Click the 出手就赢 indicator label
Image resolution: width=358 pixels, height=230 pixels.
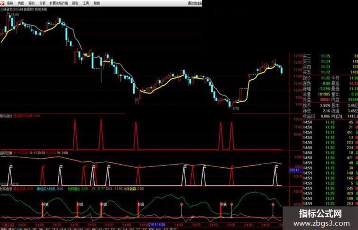(x=130, y=189)
